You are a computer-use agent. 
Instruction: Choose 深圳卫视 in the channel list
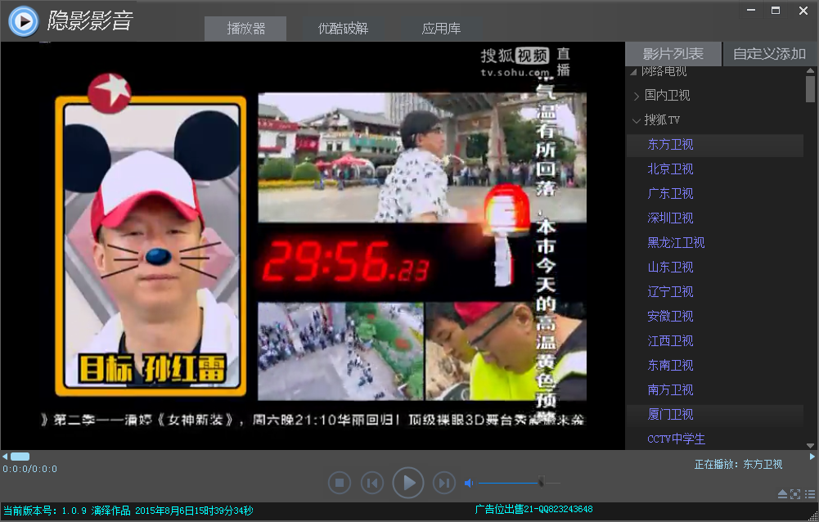(670, 218)
